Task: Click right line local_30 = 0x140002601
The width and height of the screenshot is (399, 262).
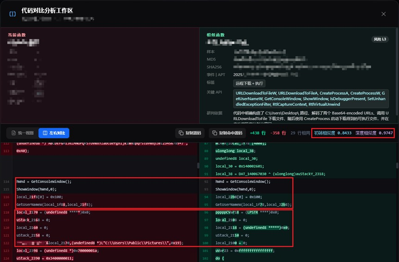Action: coord(240,166)
